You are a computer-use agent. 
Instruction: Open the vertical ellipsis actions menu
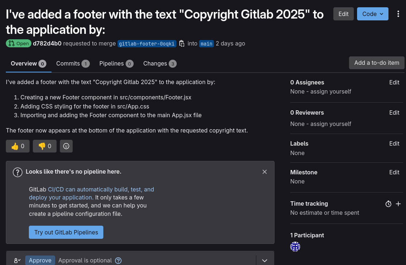[398, 14]
